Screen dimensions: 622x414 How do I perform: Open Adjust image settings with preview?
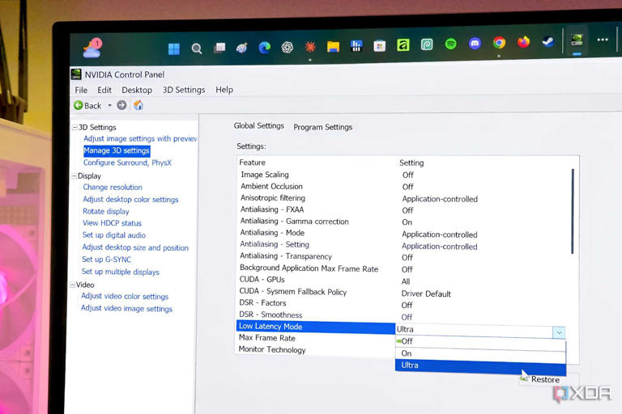(140, 138)
